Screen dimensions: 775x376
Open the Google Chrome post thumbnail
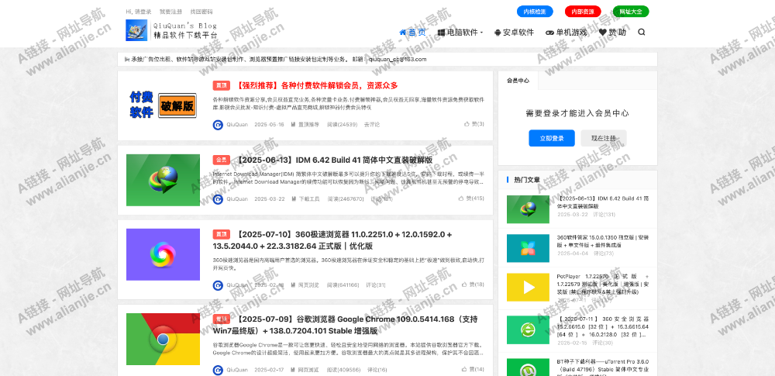pyautogui.click(x=163, y=339)
